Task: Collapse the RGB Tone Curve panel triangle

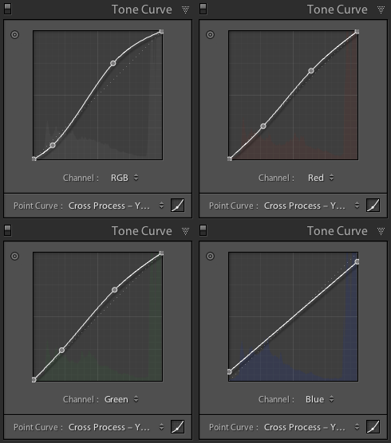Action: (x=185, y=10)
